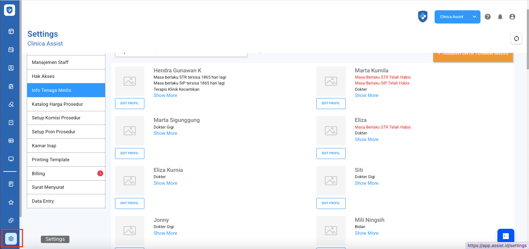Click the pill icon in left sidebar
Viewport: 529px width, 249px height.
[x=11, y=105]
